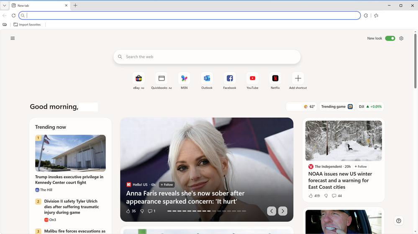This screenshot has height=234, width=418.
Task: Toggle the New look switch
Action: pyautogui.click(x=390, y=38)
